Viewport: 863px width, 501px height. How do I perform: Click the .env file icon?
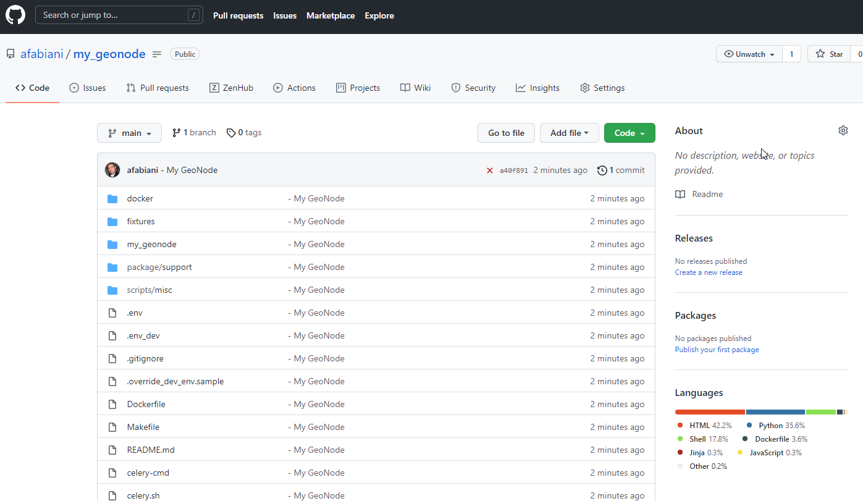tap(112, 313)
